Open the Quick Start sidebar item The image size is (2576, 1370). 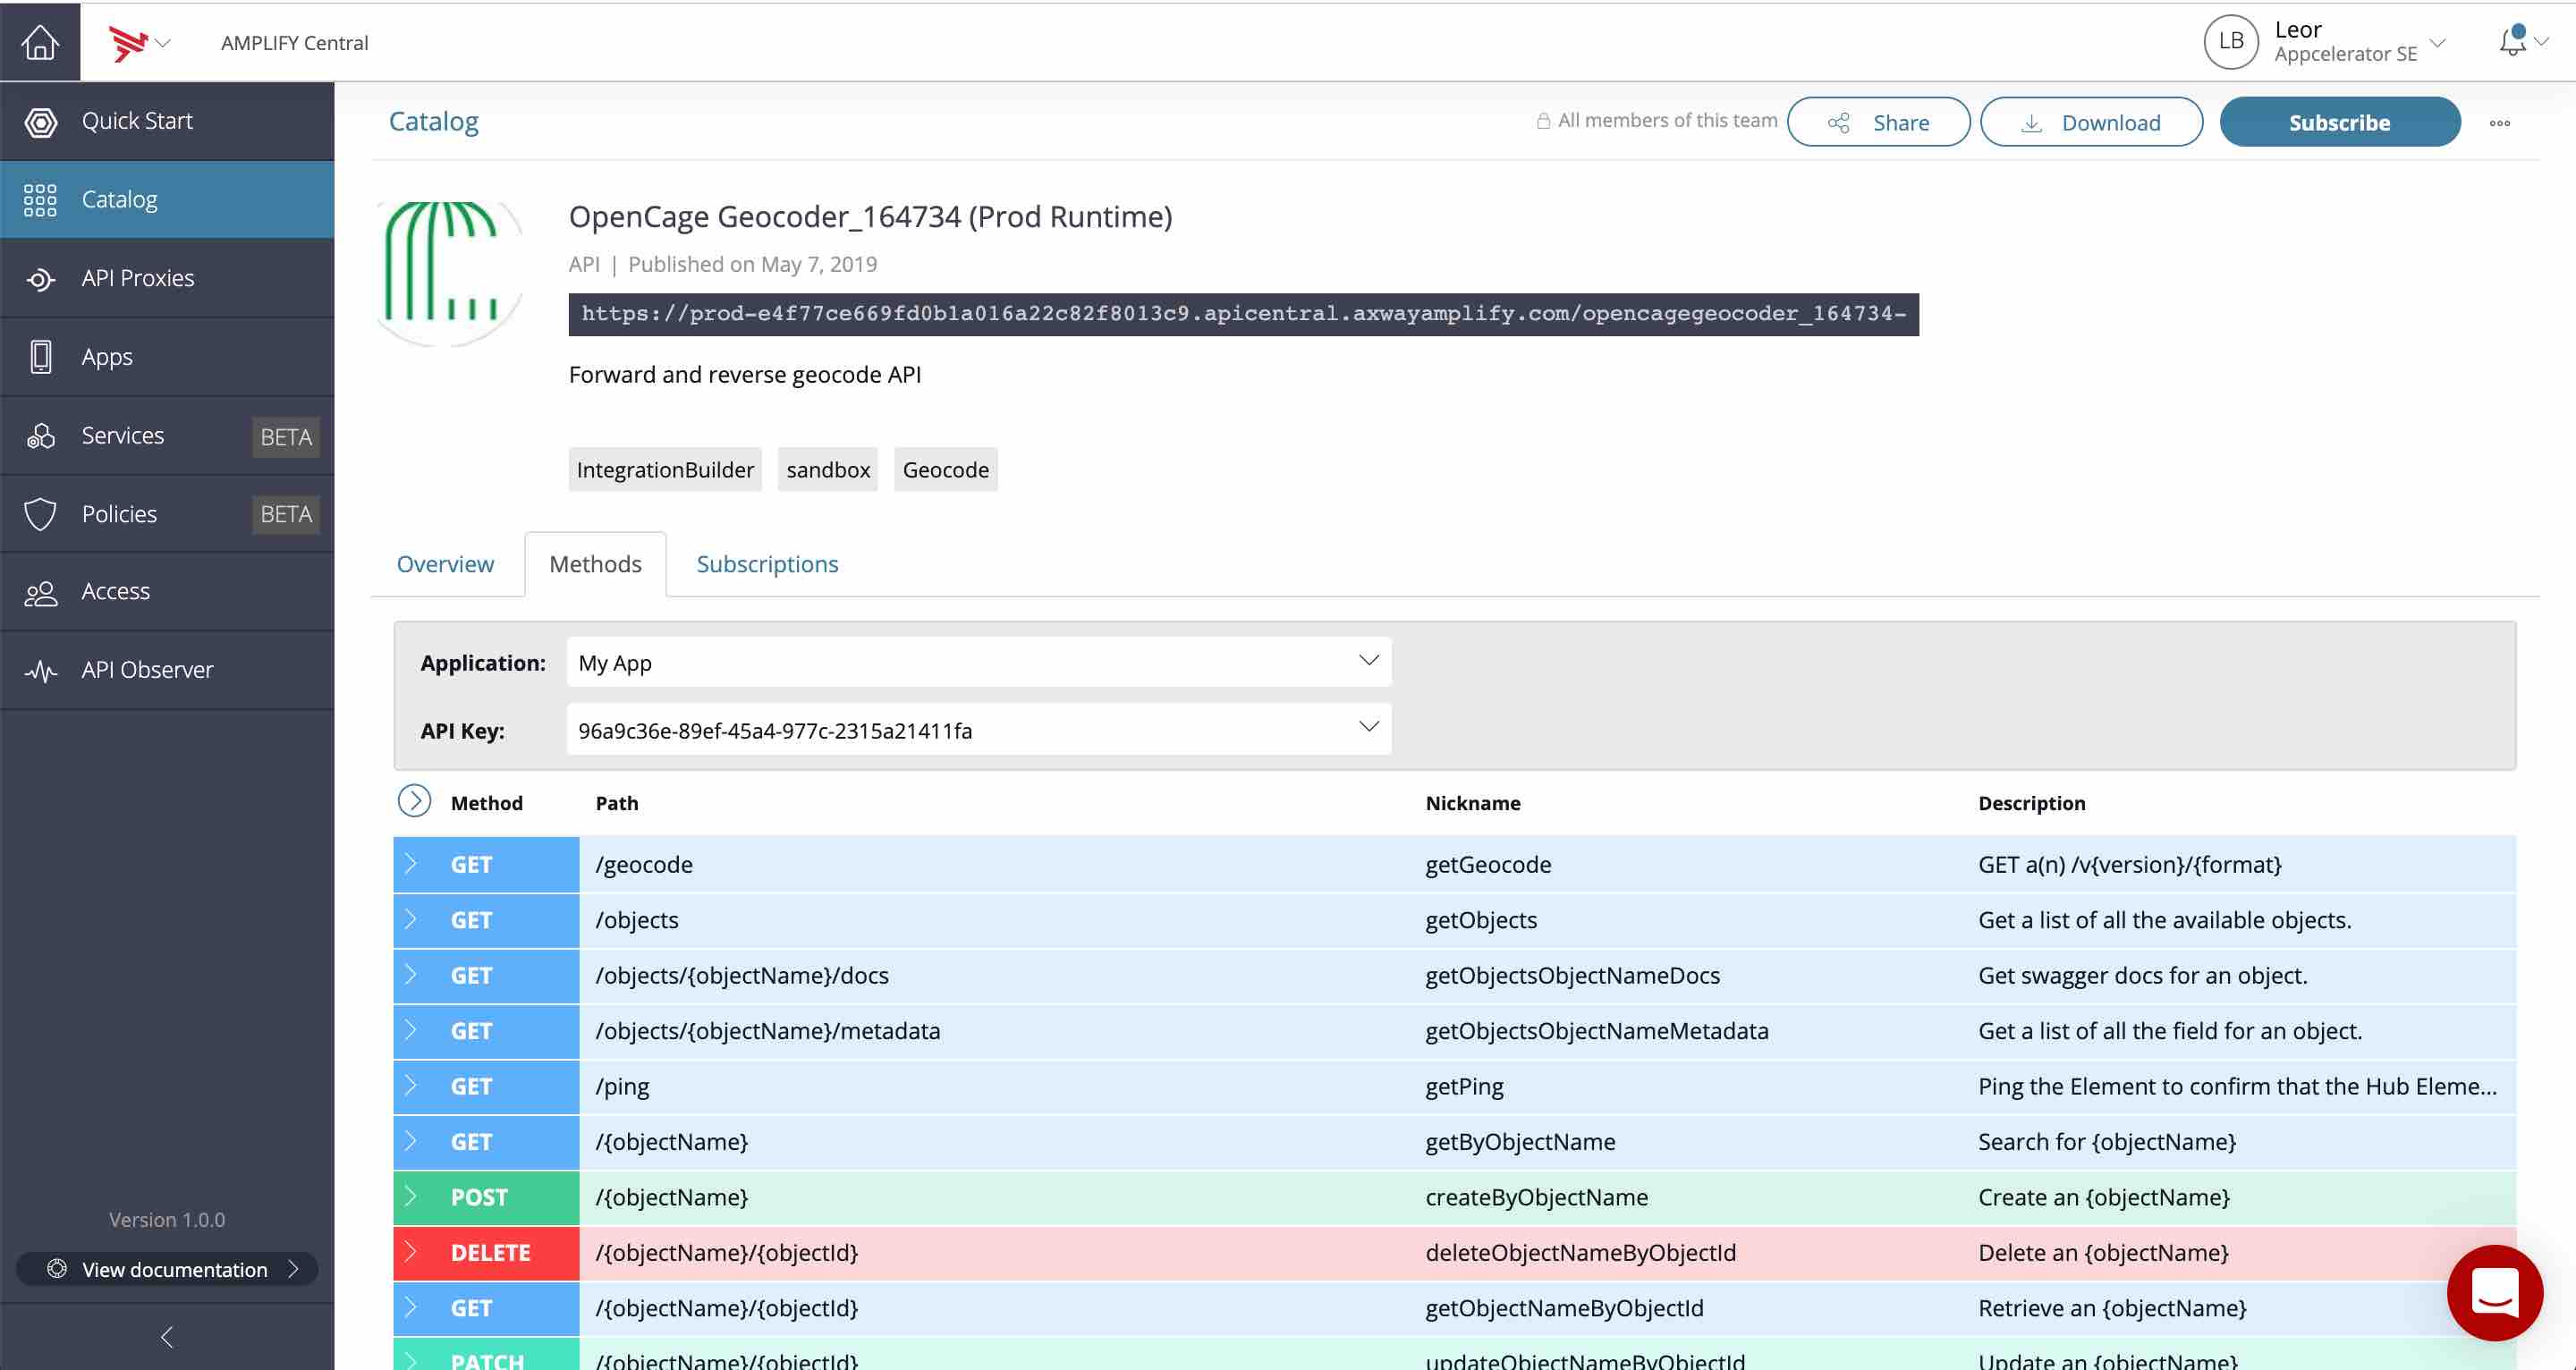[167, 121]
